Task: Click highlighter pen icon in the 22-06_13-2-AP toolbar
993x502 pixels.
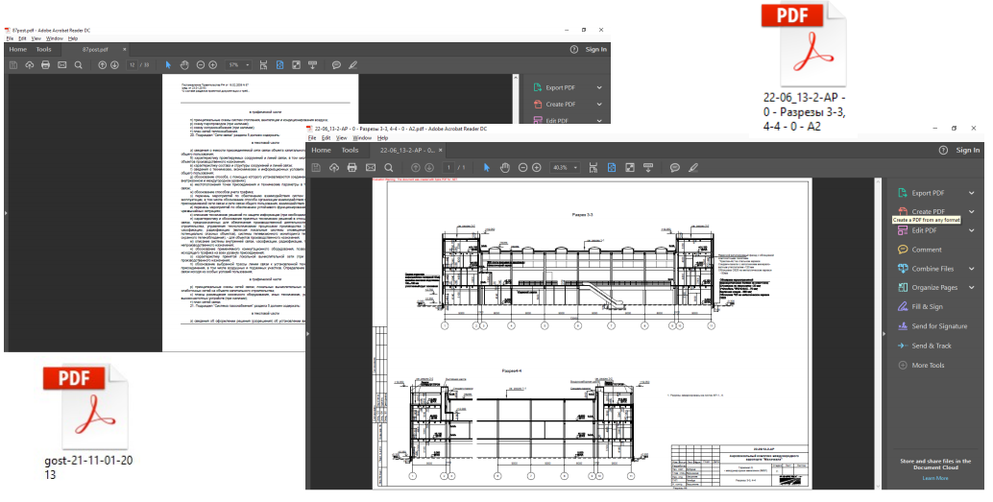Action: click(x=693, y=168)
